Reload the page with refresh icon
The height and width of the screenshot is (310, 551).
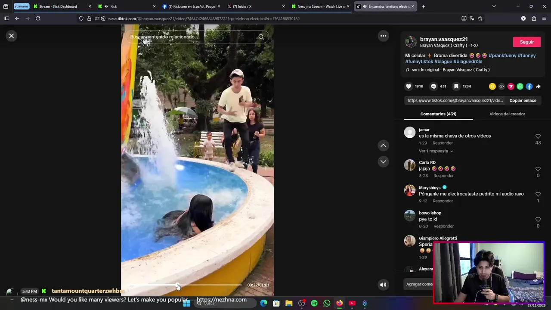pyautogui.click(x=38, y=19)
